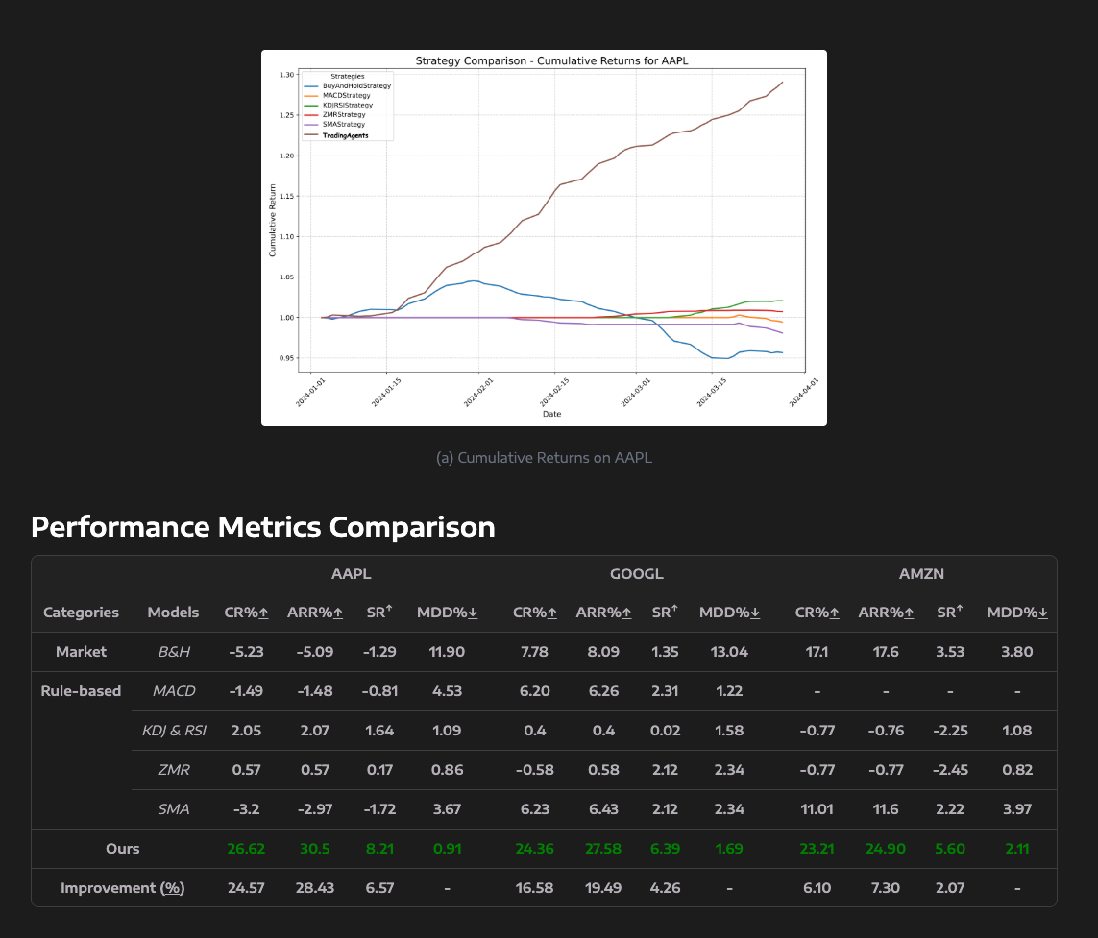The width and height of the screenshot is (1098, 938).
Task: Click the MDD%↓ arrow under GOOGL
Action: tap(755, 612)
